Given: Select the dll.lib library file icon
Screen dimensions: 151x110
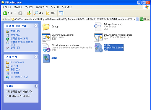Looking at the screenshot, I should (98, 48).
